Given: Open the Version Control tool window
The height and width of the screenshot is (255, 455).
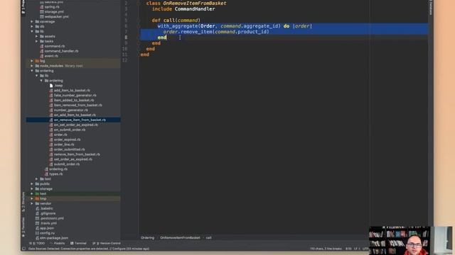Looking at the screenshot, I should click(107, 244).
